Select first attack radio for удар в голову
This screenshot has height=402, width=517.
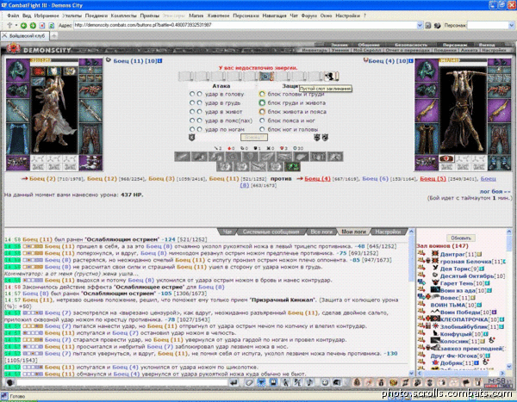(x=192, y=94)
